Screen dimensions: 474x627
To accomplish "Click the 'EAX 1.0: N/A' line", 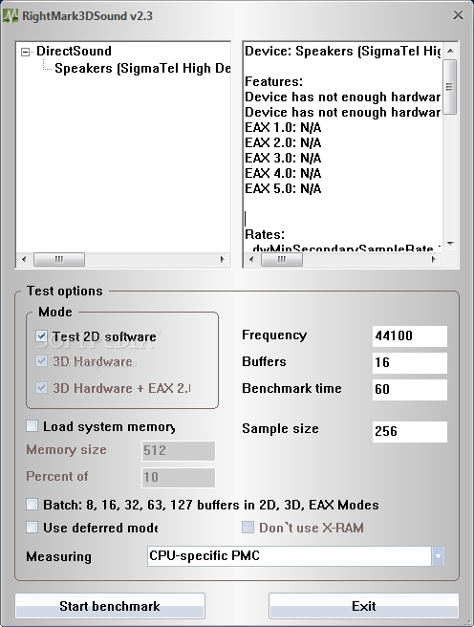I will coord(283,127).
